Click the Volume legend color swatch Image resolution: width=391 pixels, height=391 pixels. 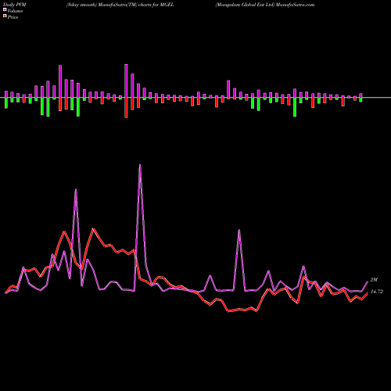(x=5, y=10)
